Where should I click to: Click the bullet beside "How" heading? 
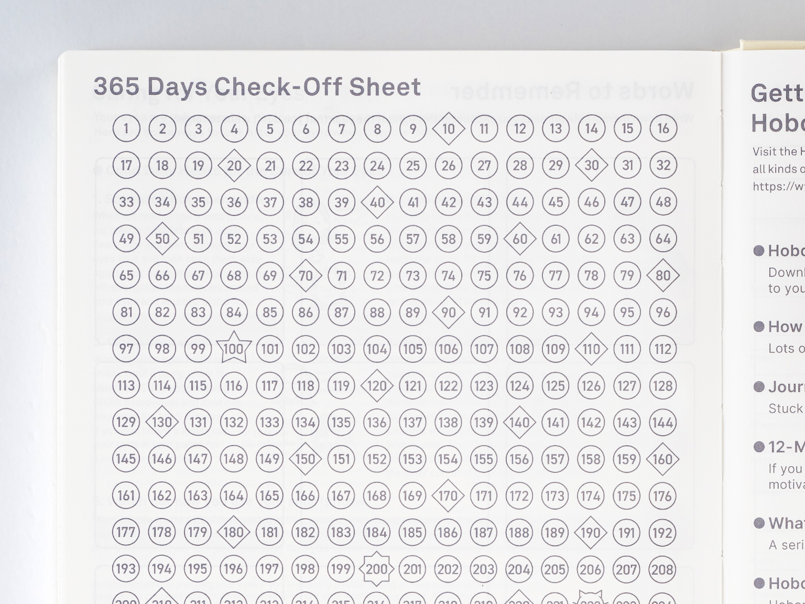click(x=758, y=327)
